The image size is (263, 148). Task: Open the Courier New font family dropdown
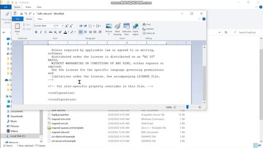tap(54, 26)
